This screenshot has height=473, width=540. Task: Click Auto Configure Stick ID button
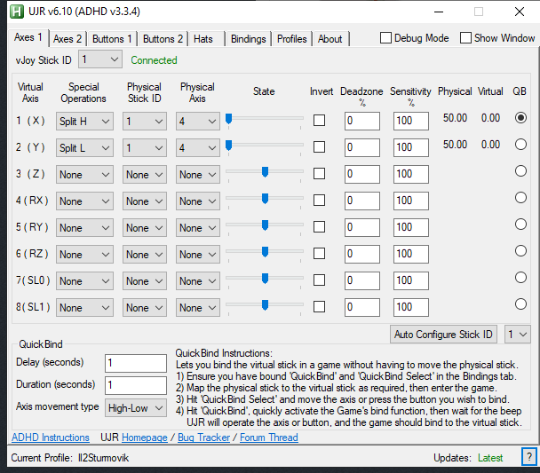click(x=443, y=334)
